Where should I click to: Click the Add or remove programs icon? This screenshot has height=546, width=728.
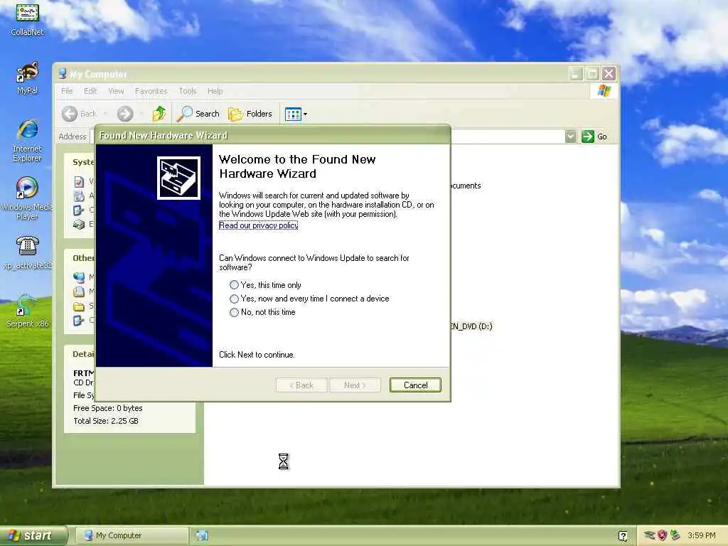tap(79, 196)
